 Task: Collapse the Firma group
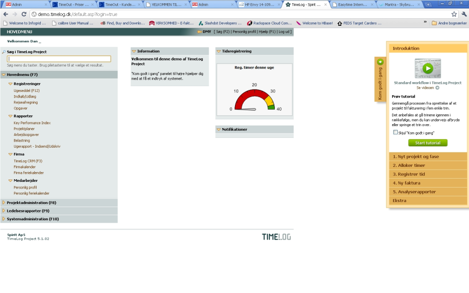click(x=10, y=154)
